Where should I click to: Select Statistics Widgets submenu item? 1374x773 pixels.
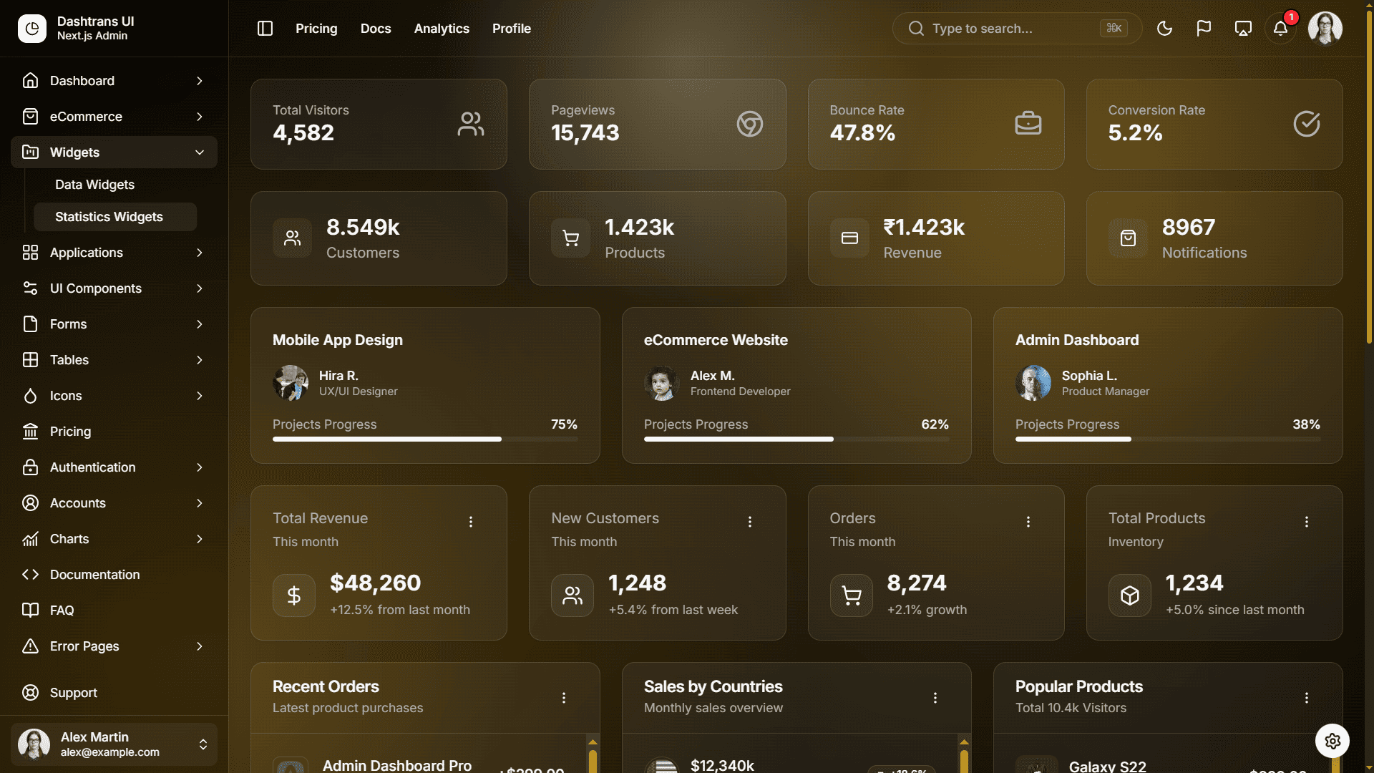tap(115, 217)
